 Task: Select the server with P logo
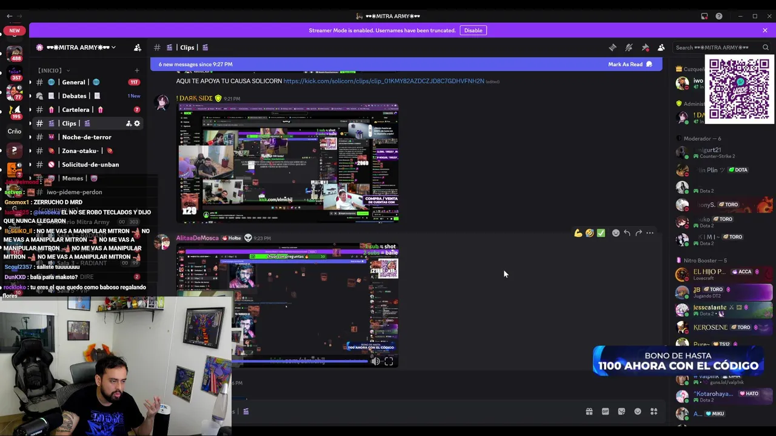[x=15, y=150]
